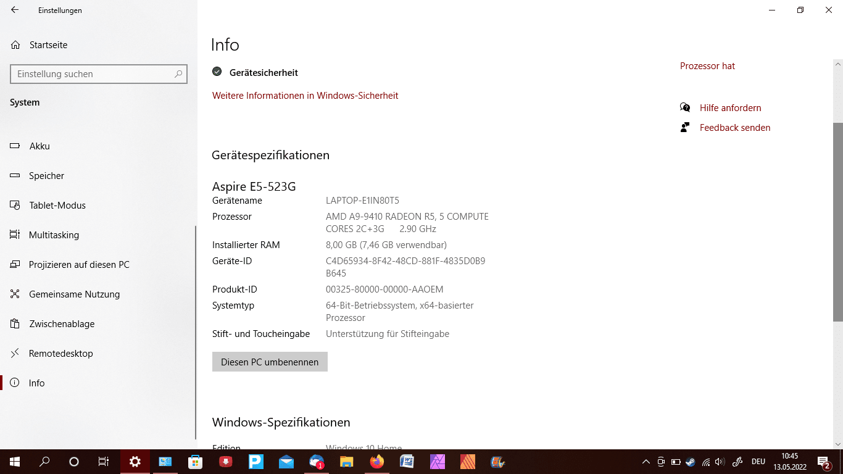The width and height of the screenshot is (843, 474).
Task: Open the red download-arrow app on taskbar
Action: coord(226,462)
